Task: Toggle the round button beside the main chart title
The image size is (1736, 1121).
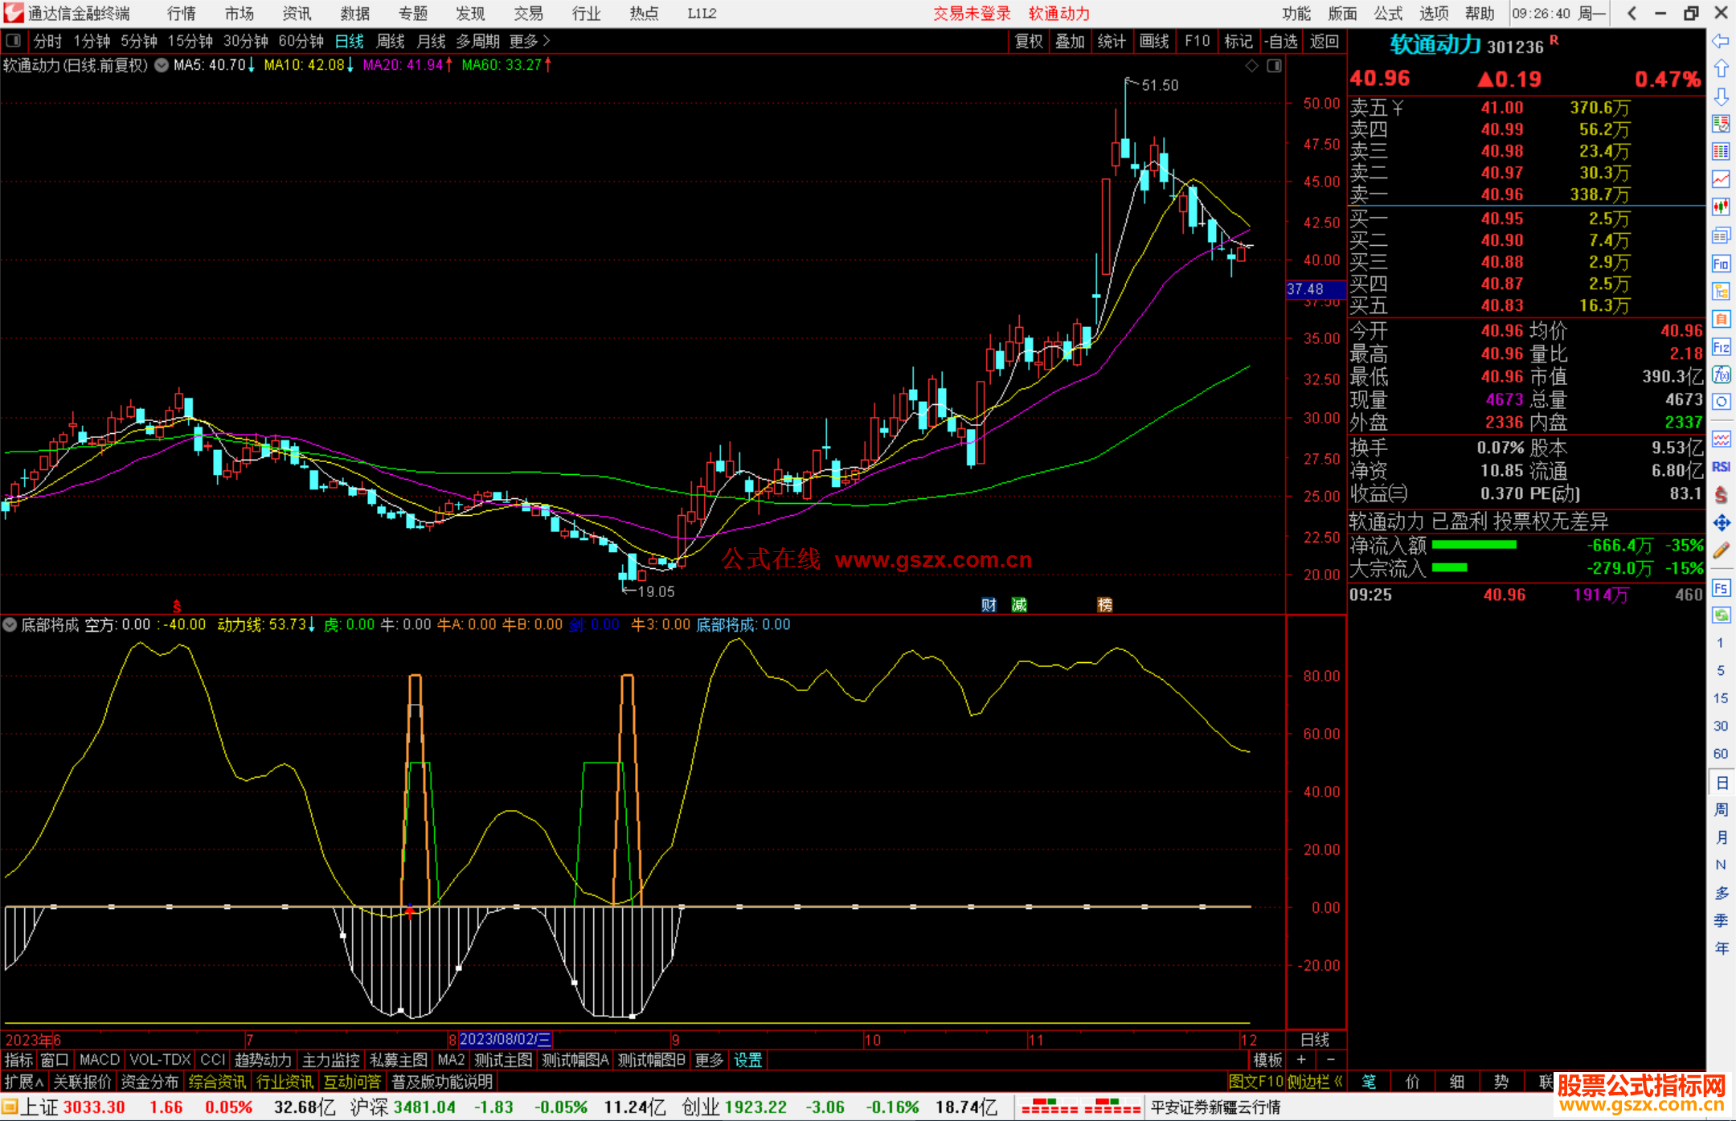Action: click(162, 65)
